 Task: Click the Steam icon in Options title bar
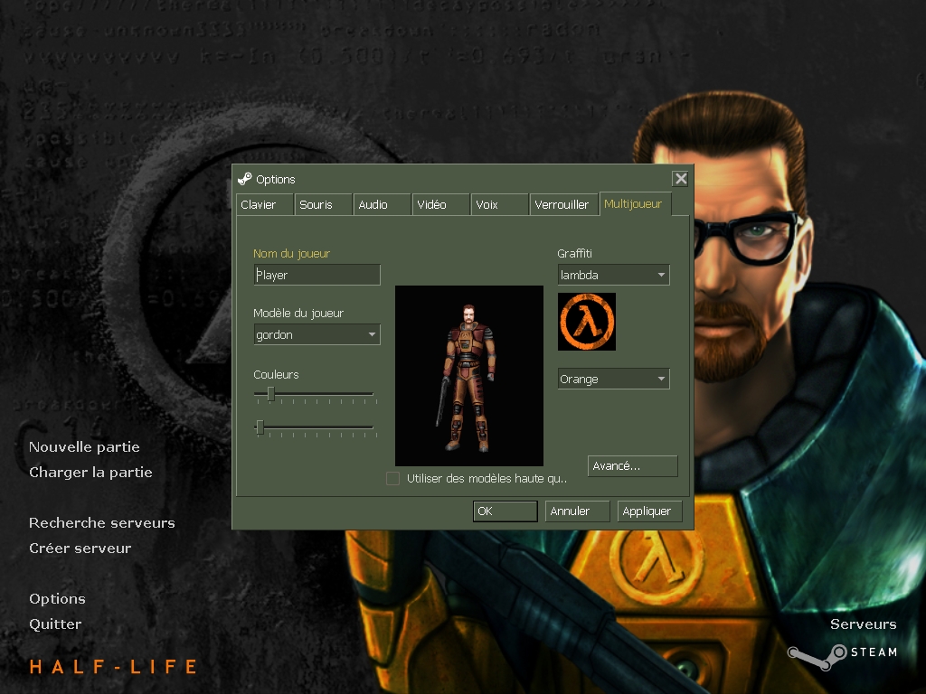245,179
